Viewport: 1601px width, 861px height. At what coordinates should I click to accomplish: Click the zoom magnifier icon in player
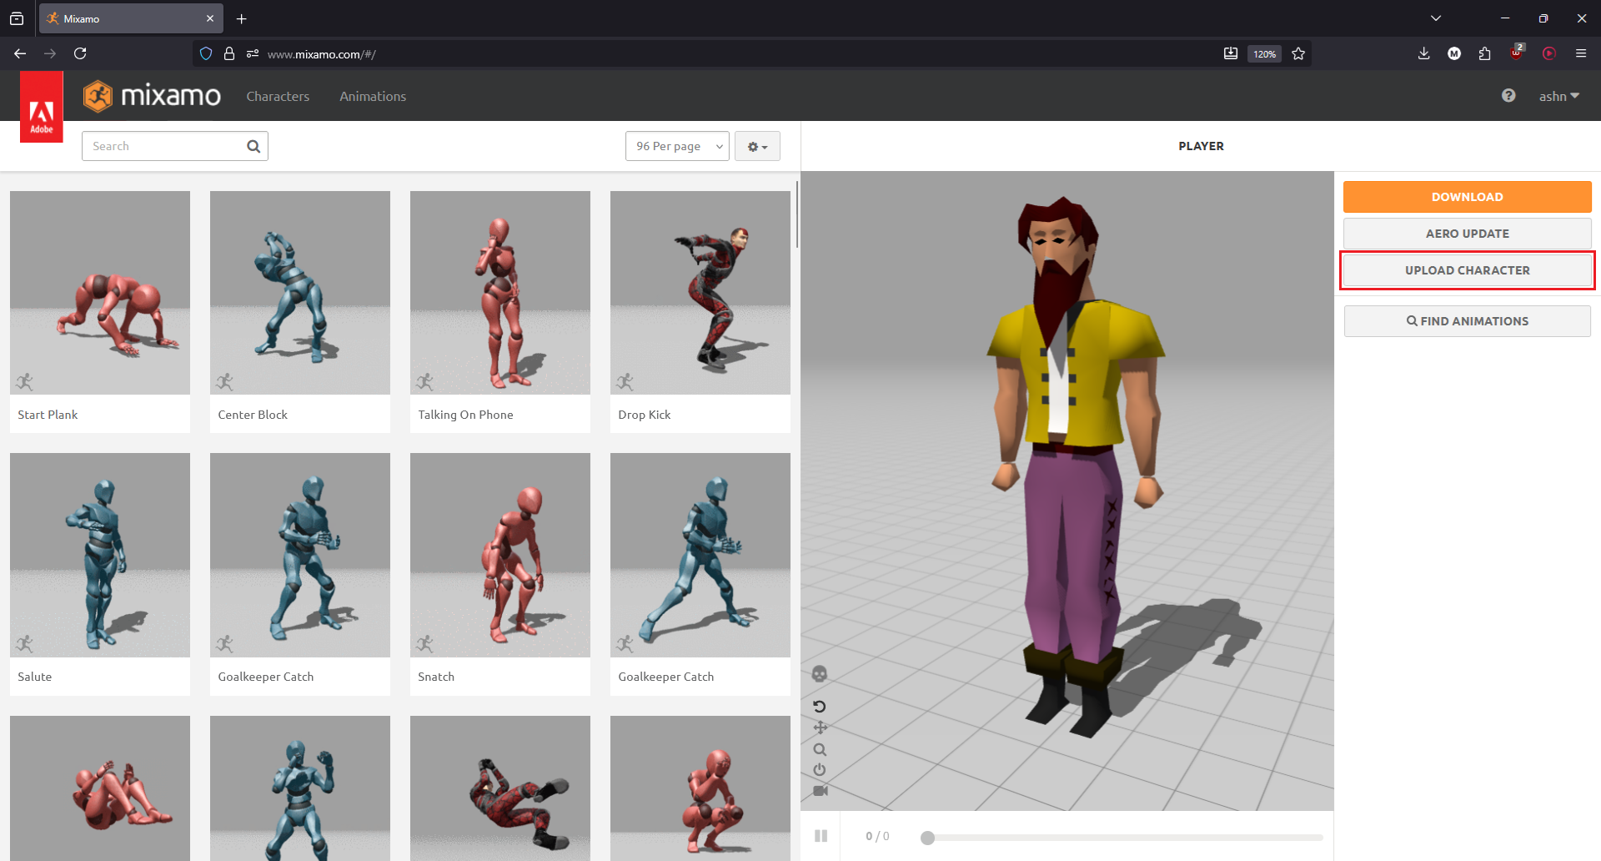820,749
